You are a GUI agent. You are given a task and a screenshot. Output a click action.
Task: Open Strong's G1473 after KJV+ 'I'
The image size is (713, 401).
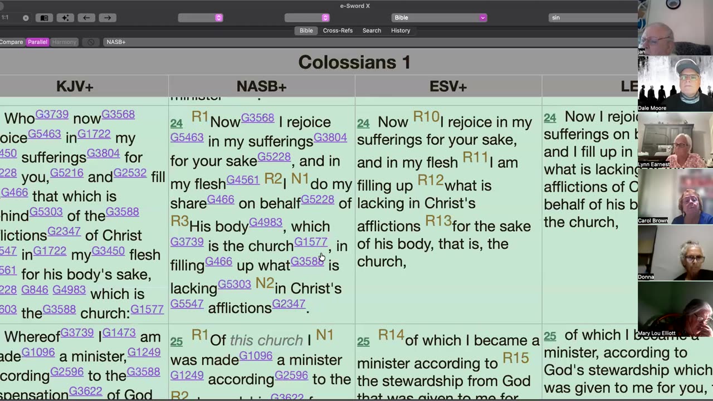coord(119,332)
